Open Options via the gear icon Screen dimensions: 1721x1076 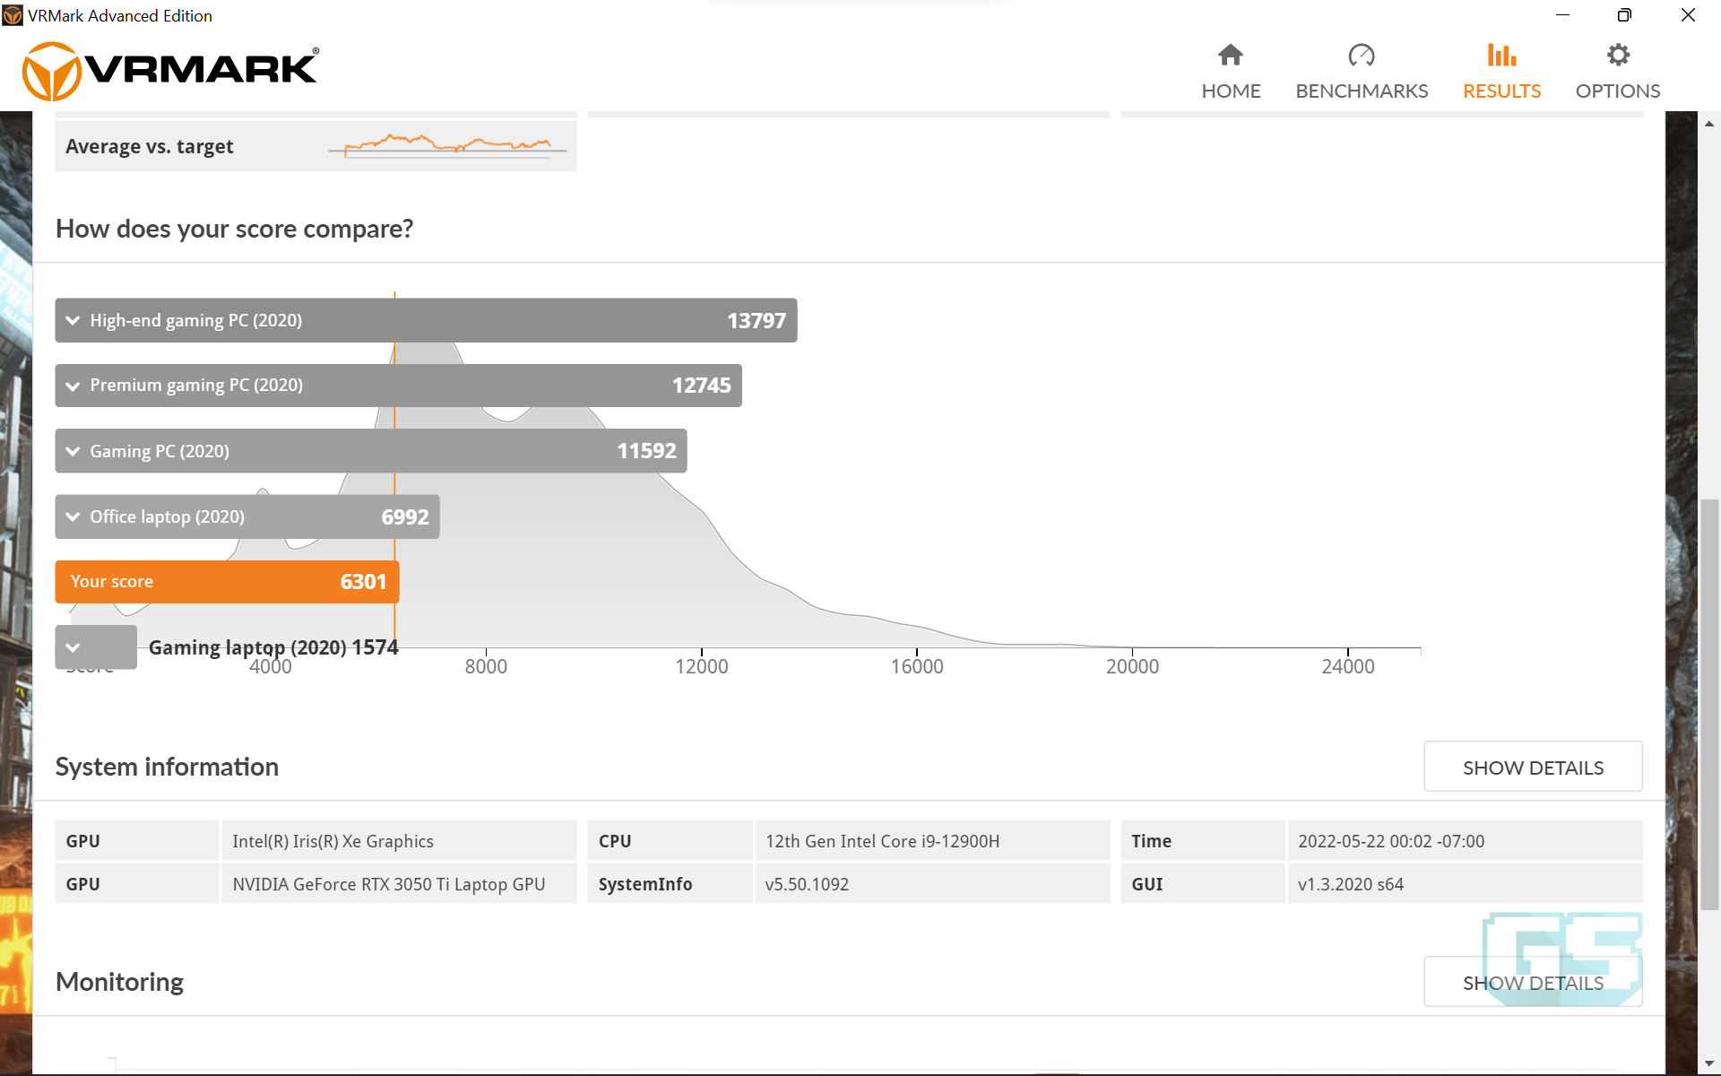pos(1618,56)
